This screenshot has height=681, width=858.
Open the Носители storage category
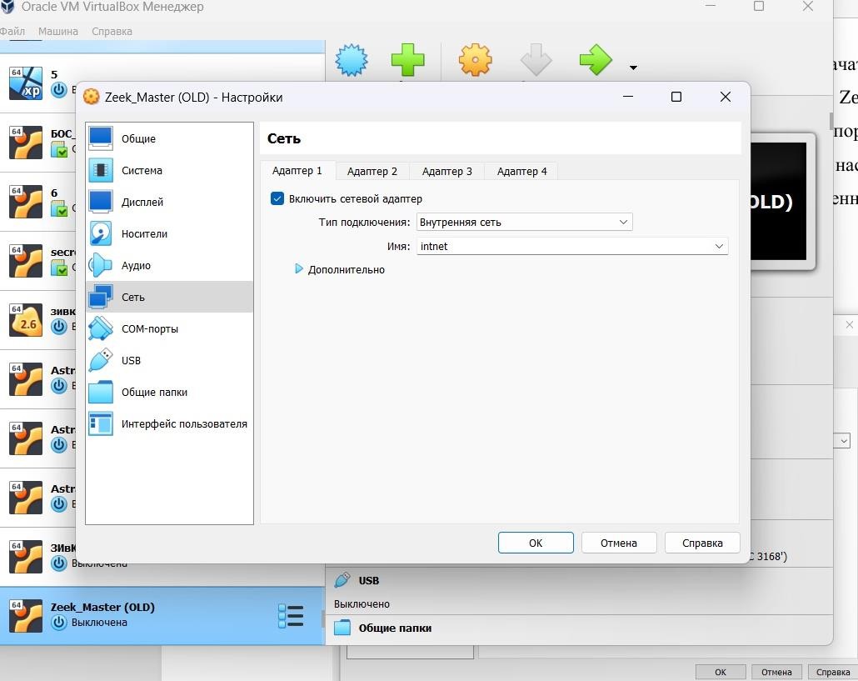(169, 233)
